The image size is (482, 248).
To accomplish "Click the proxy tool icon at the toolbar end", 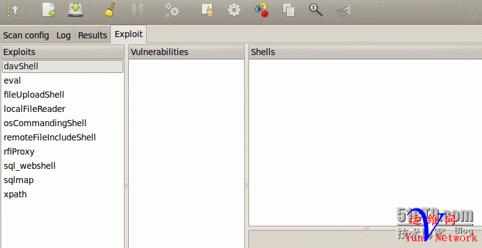I will pos(343,11).
